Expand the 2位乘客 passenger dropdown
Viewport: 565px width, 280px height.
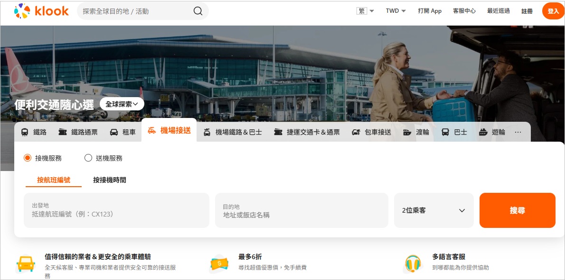[433, 210]
